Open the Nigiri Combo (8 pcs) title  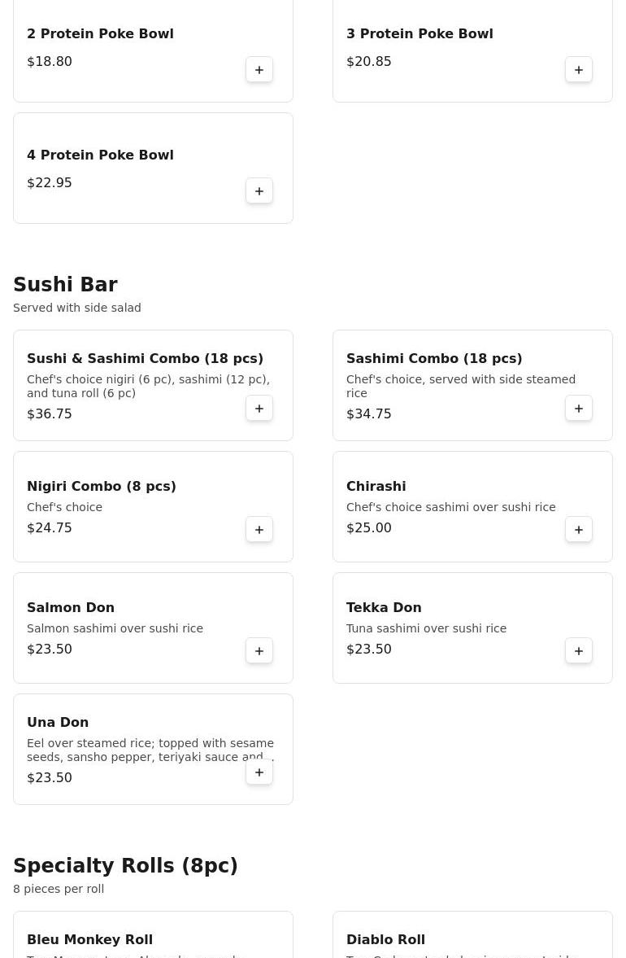tap(102, 487)
